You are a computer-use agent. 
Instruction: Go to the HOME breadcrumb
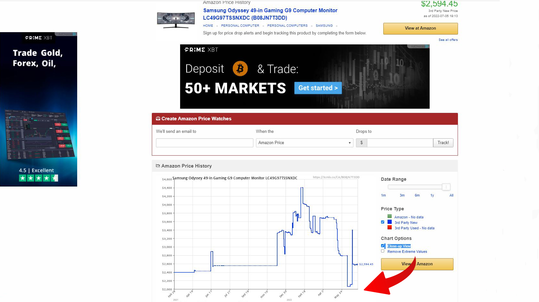(208, 26)
